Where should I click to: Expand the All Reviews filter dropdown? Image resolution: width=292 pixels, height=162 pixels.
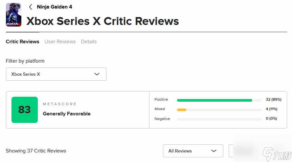(193, 151)
